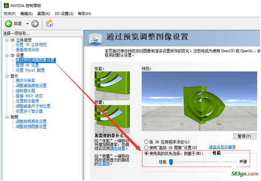Open the 请告诉我在哪里 link
Screen dimensions: 261x181
(222, 147)
